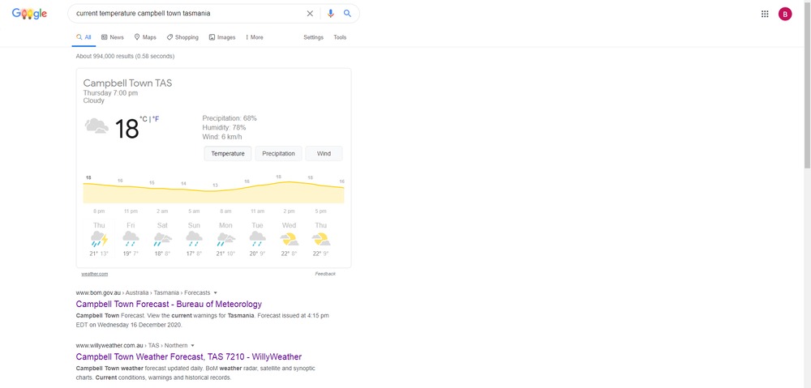Open the weather.com source link

[94, 274]
